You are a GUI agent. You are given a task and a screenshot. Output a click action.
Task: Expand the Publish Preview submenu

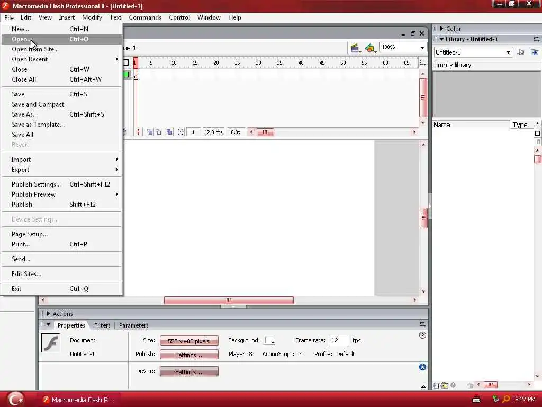(61, 194)
